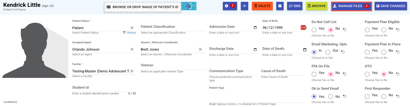This screenshot has width=410, height=107.
Task: Open the Date of Death calendar icon
Action: [x=305, y=50]
